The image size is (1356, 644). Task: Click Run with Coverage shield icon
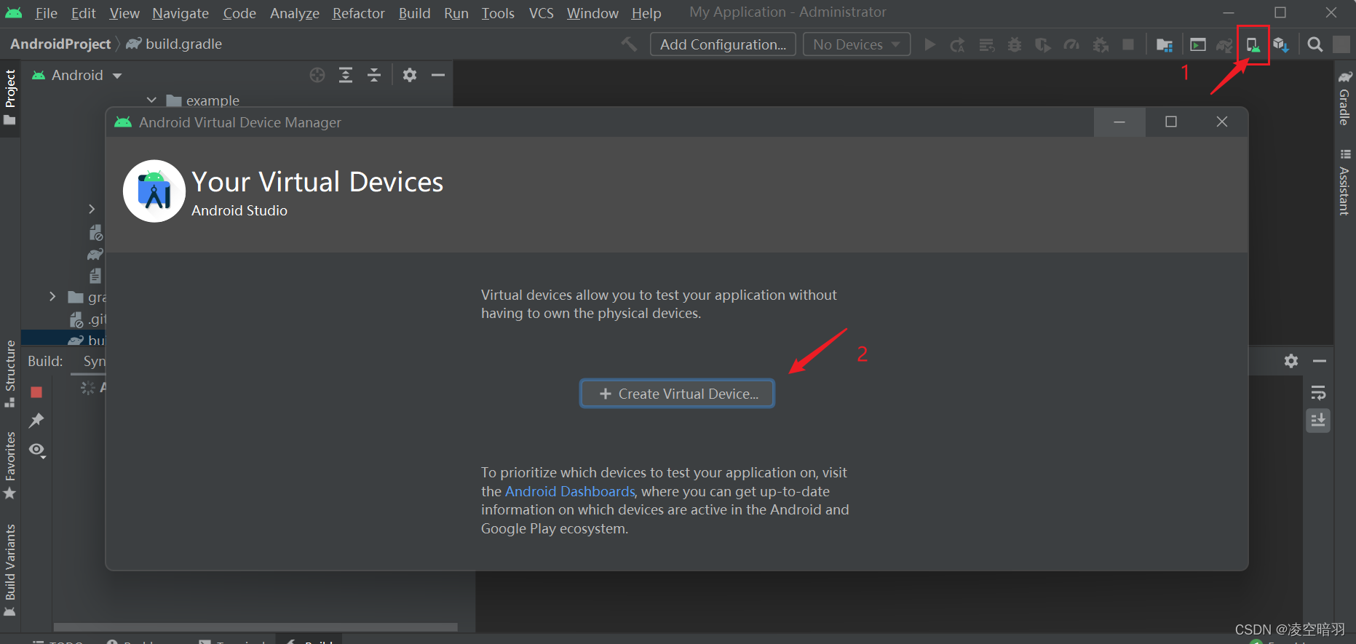1043,45
